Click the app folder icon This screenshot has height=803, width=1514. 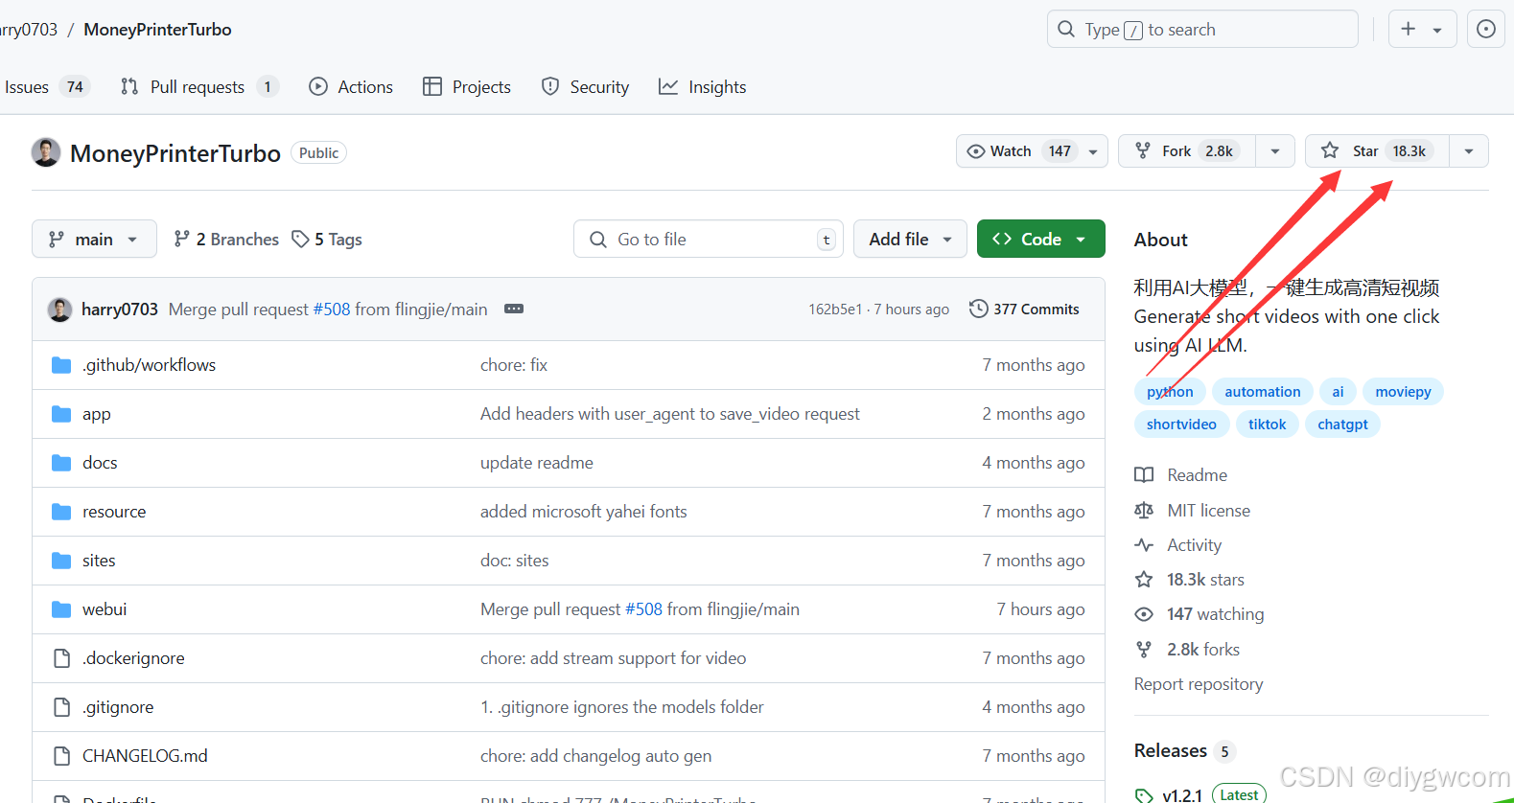[61, 414]
